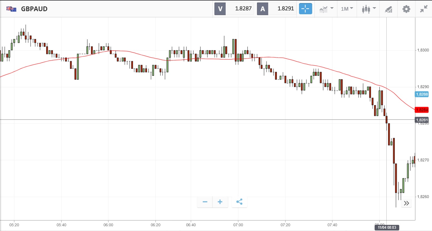Open the 1M timeframe dropdown

click(347, 9)
